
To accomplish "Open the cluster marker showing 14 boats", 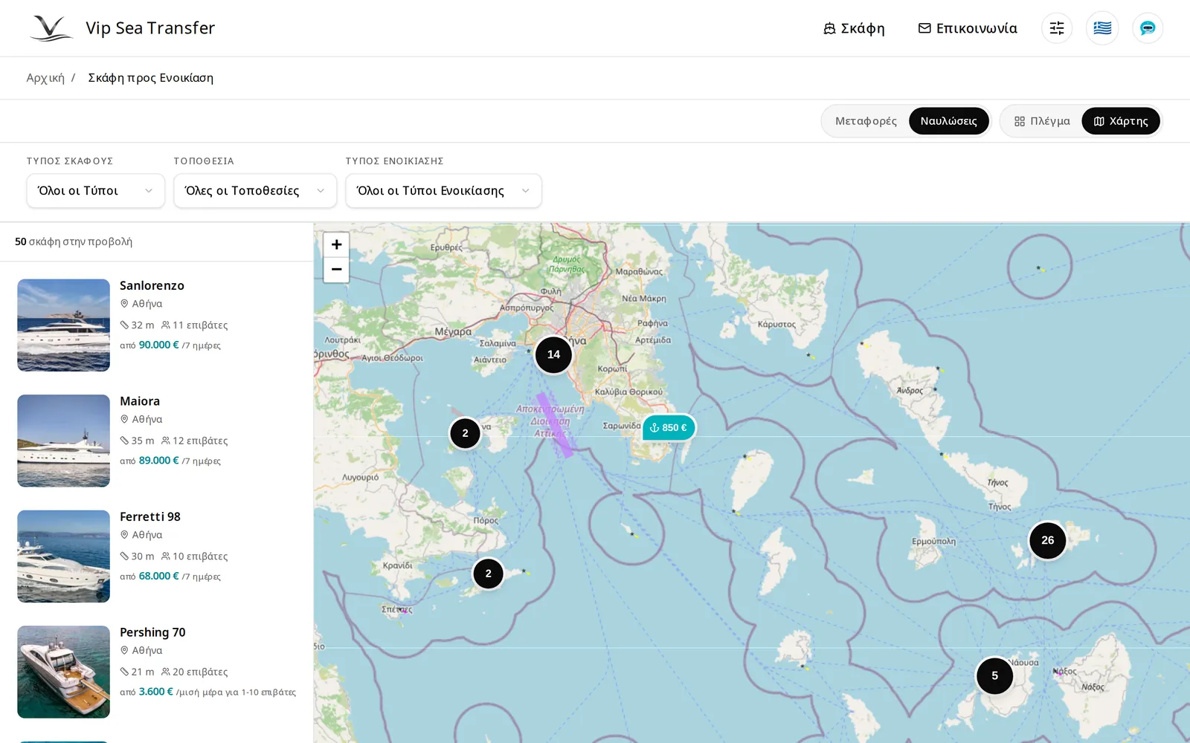I will [x=553, y=354].
